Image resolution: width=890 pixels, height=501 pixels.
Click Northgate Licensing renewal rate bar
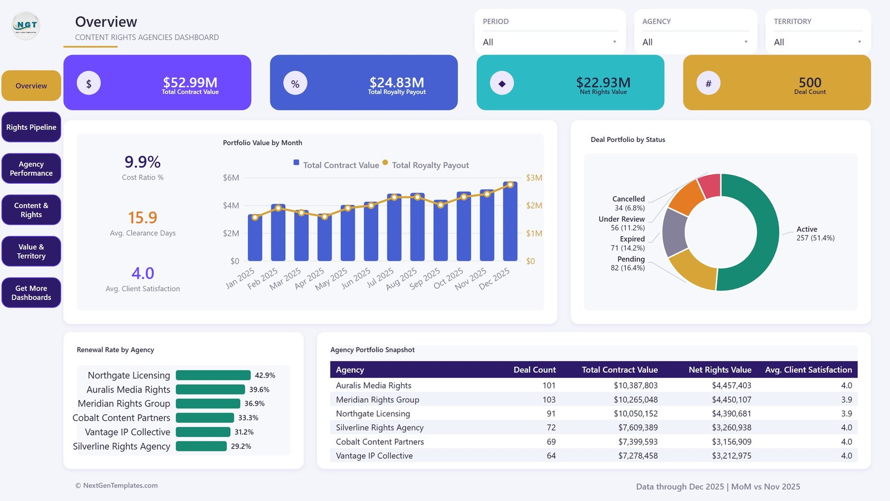click(x=213, y=375)
